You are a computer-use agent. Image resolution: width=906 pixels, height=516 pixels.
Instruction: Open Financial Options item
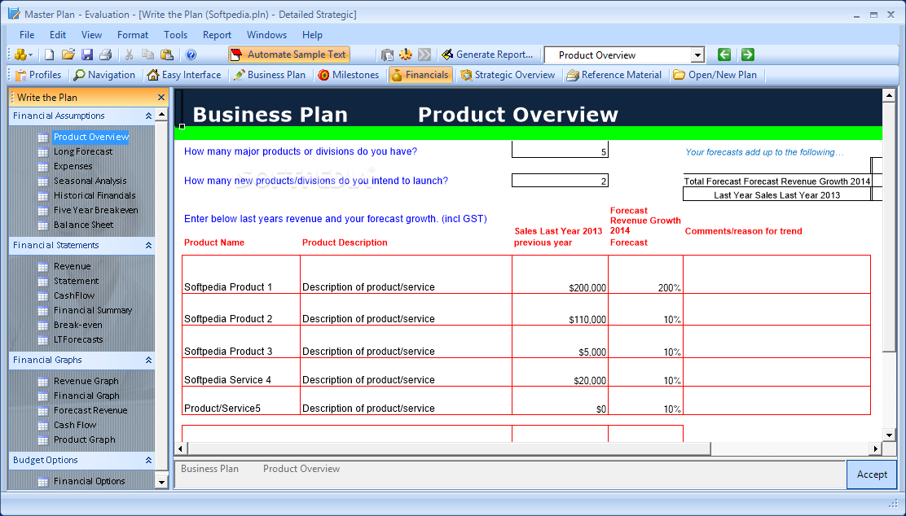click(90, 481)
